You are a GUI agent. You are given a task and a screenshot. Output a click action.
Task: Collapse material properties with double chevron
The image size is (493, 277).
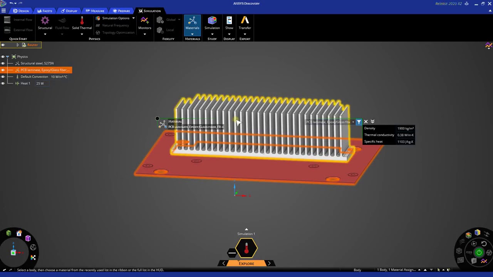pos(372,122)
